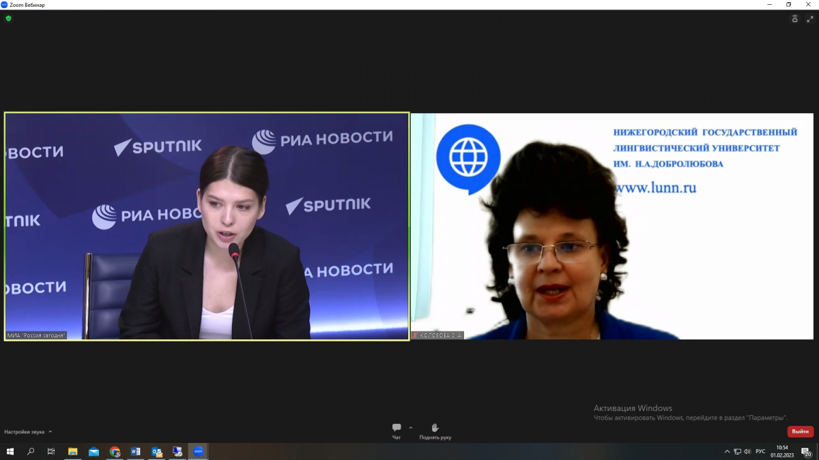819x460 pixels.
Task: Switch to Zoom taskbar icon
Action: tap(198, 451)
